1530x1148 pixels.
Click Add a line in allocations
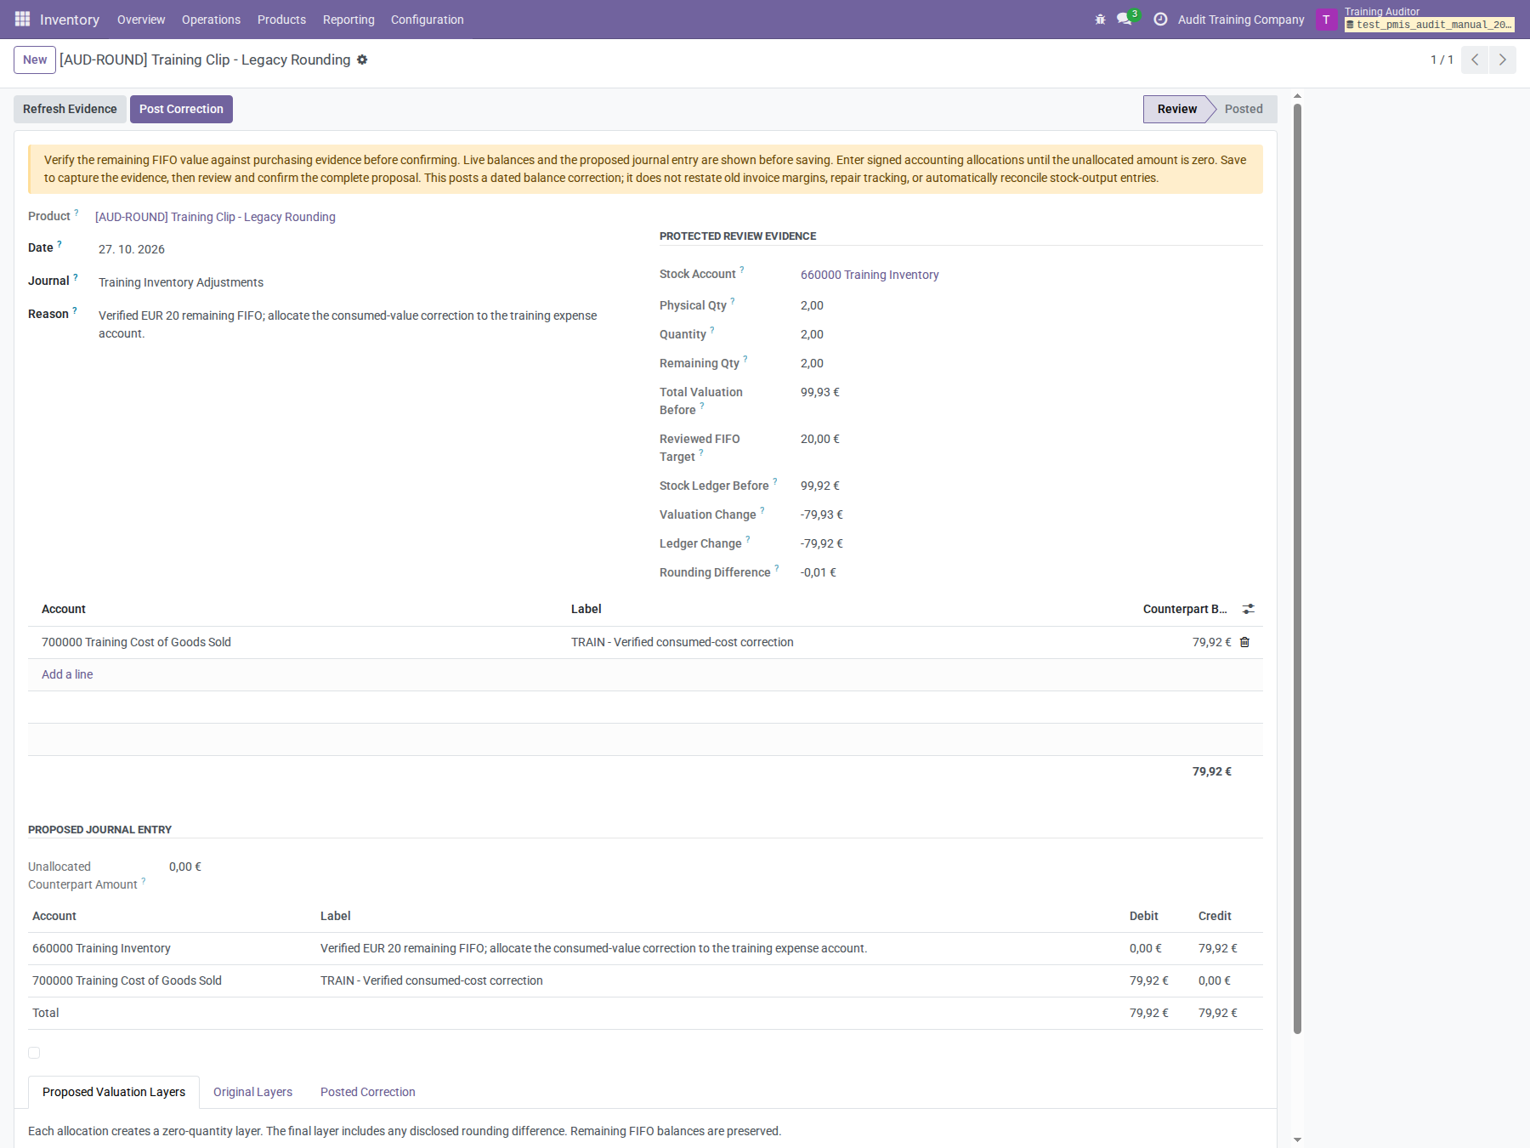[x=67, y=674]
